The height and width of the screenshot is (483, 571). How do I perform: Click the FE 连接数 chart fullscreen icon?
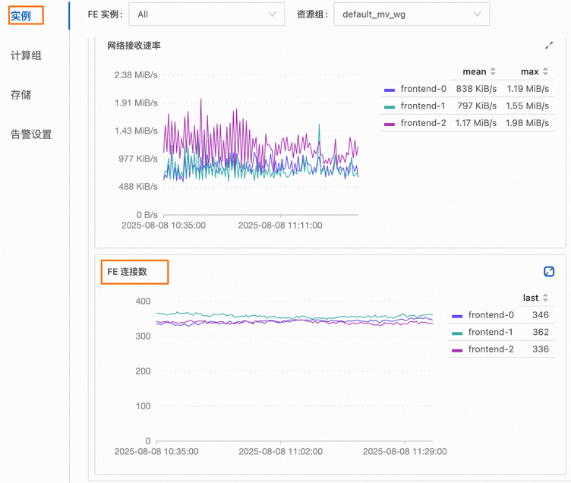(x=549, y=271)
